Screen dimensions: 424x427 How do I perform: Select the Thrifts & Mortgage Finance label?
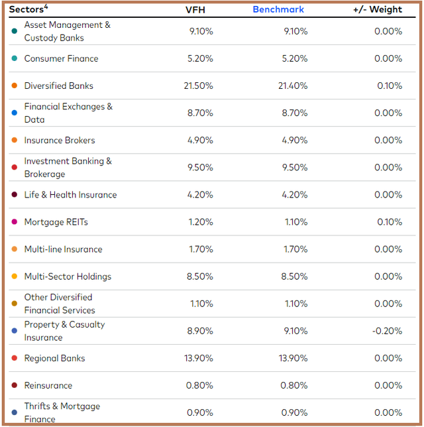click(x=62, y=412)
